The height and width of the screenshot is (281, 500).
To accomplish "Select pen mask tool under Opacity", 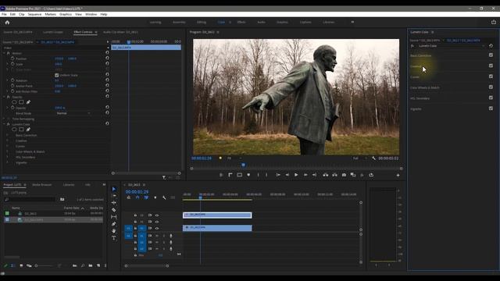I will point(28,102).
